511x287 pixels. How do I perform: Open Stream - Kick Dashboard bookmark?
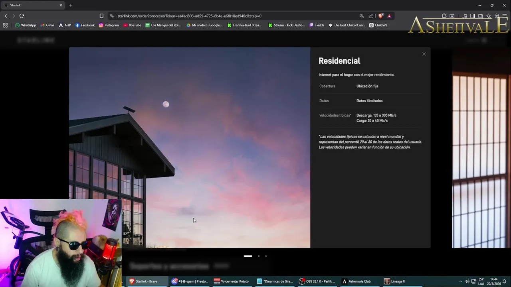[286, 25]
